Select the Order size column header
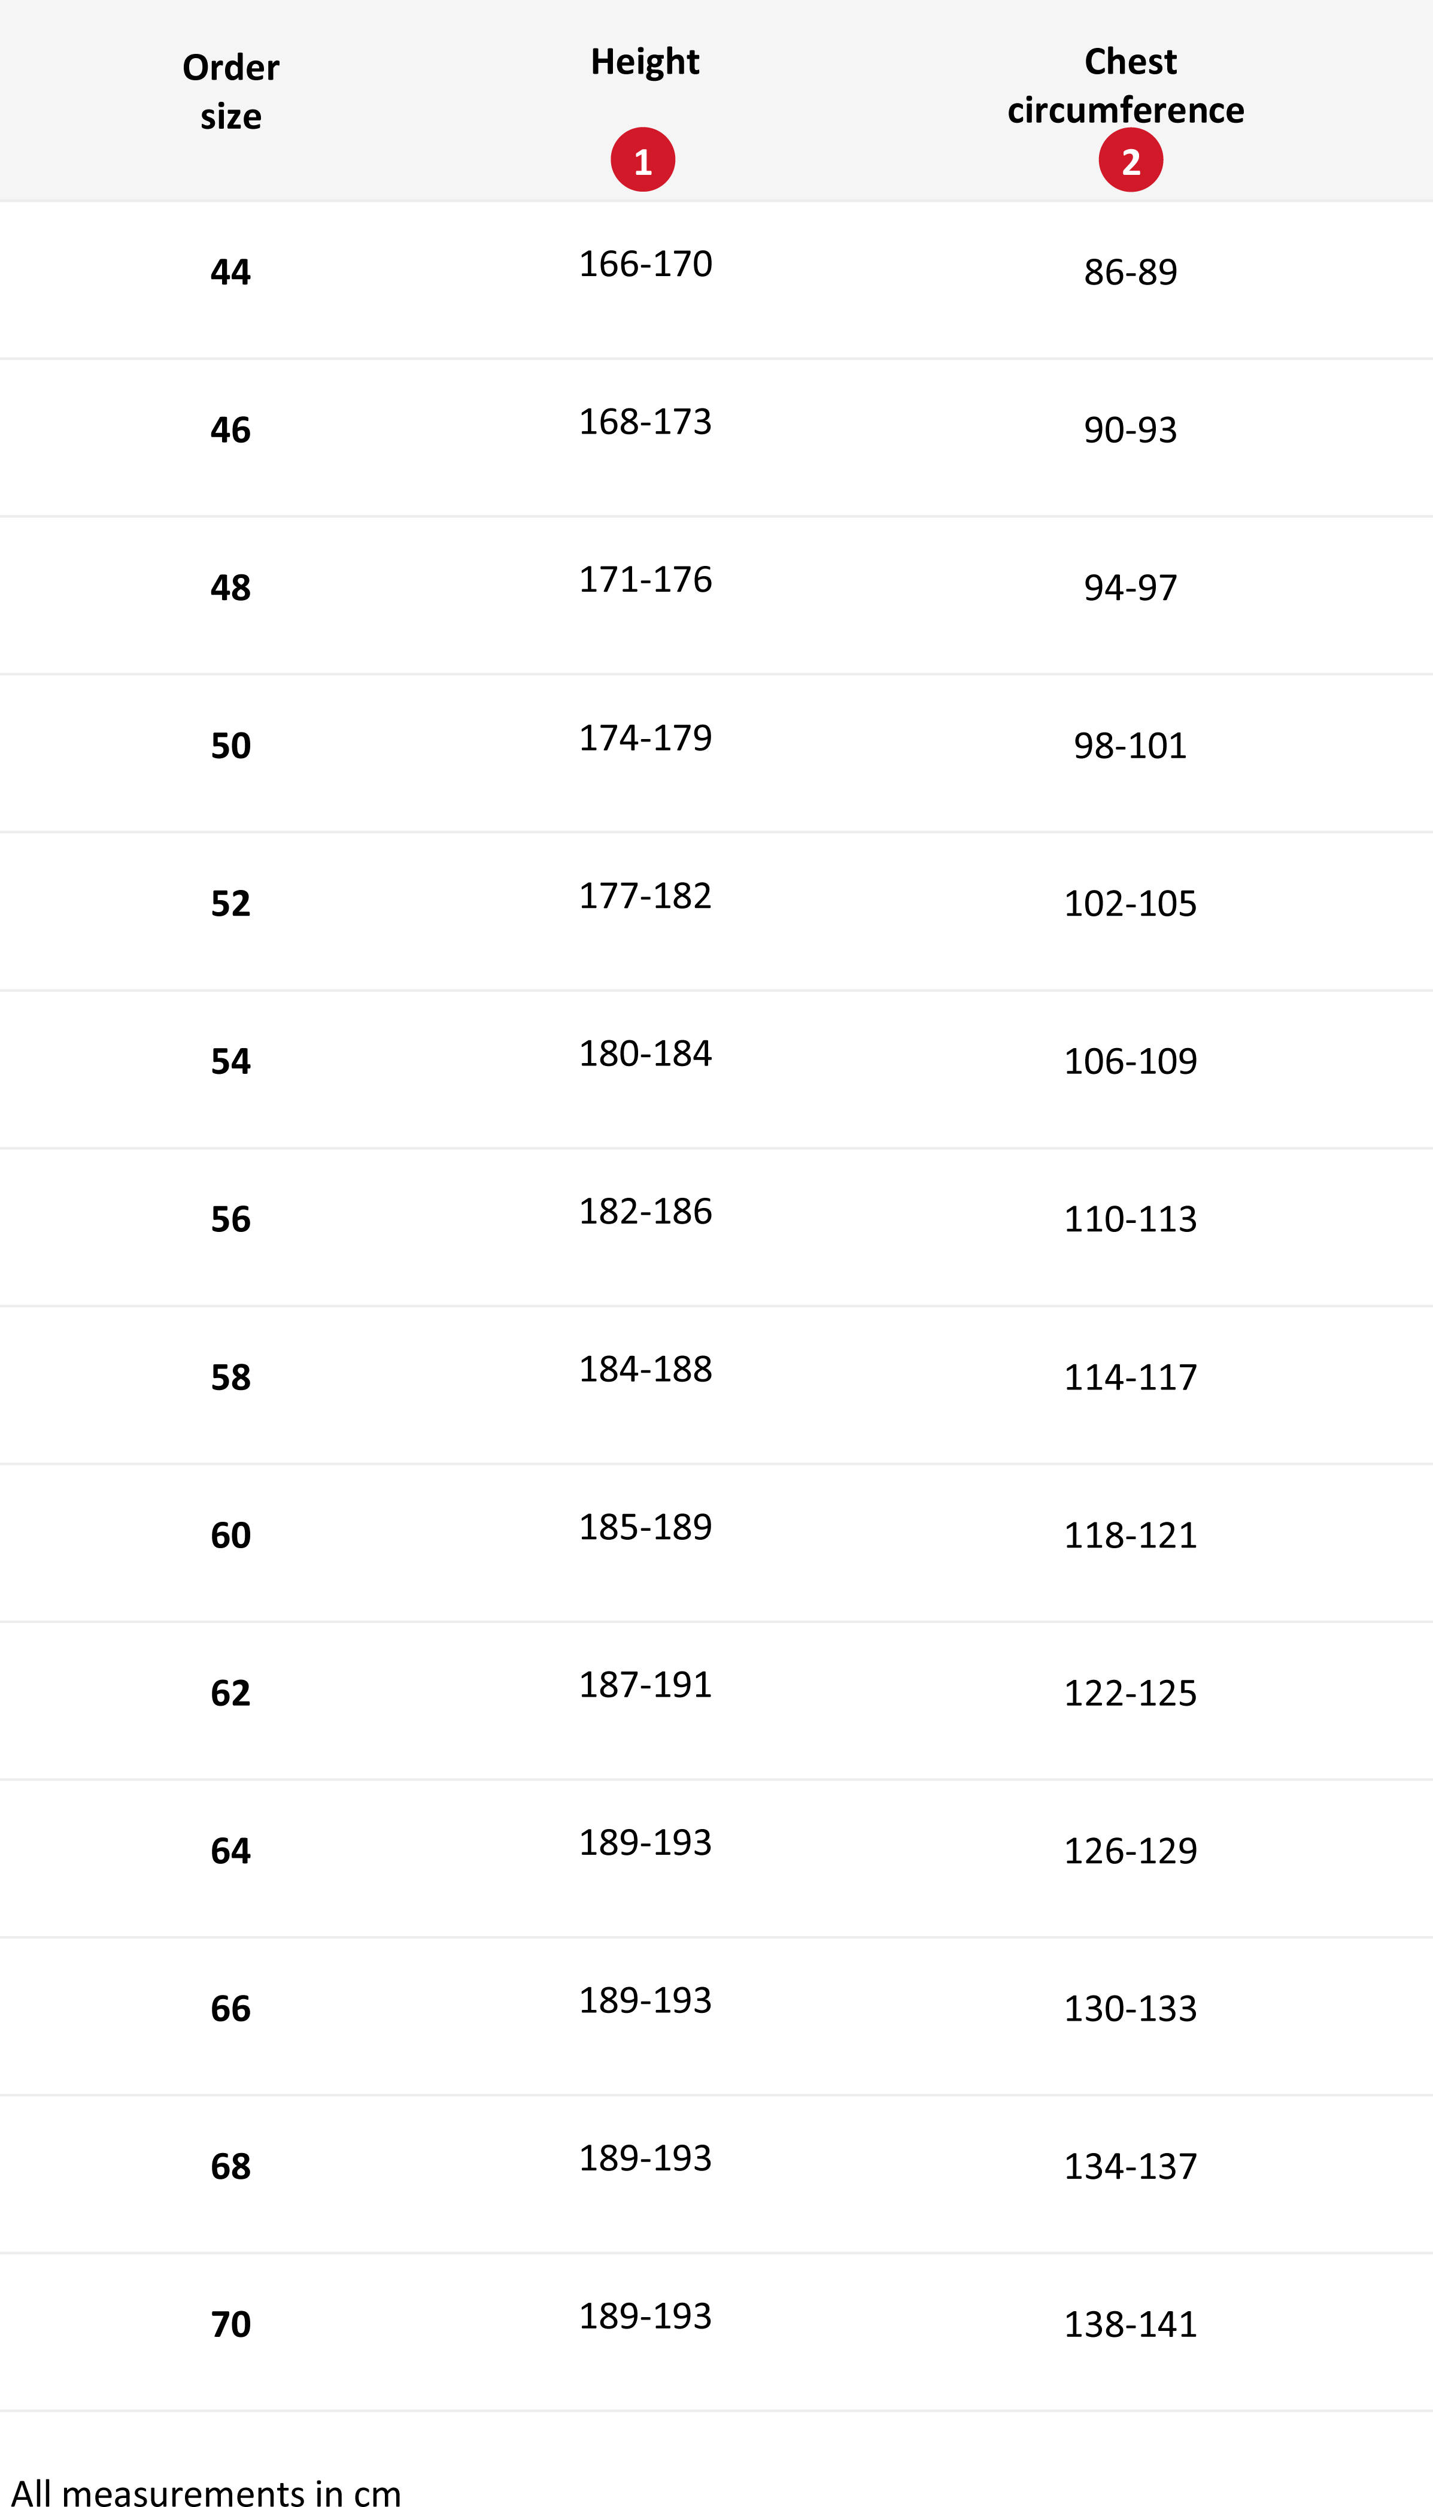1433x2507 pixels. [x=231, y=92]
